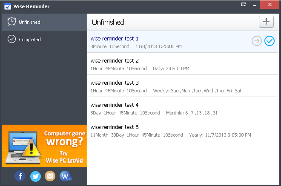The height and width of the screenshot is (186, 281).
Task: Open the Twitter icon in sidebar
Action: coord(35,176)
